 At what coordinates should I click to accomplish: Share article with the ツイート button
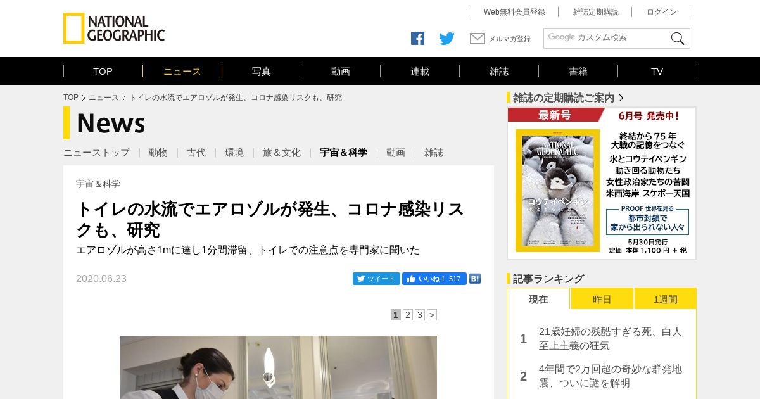point(376,279)
